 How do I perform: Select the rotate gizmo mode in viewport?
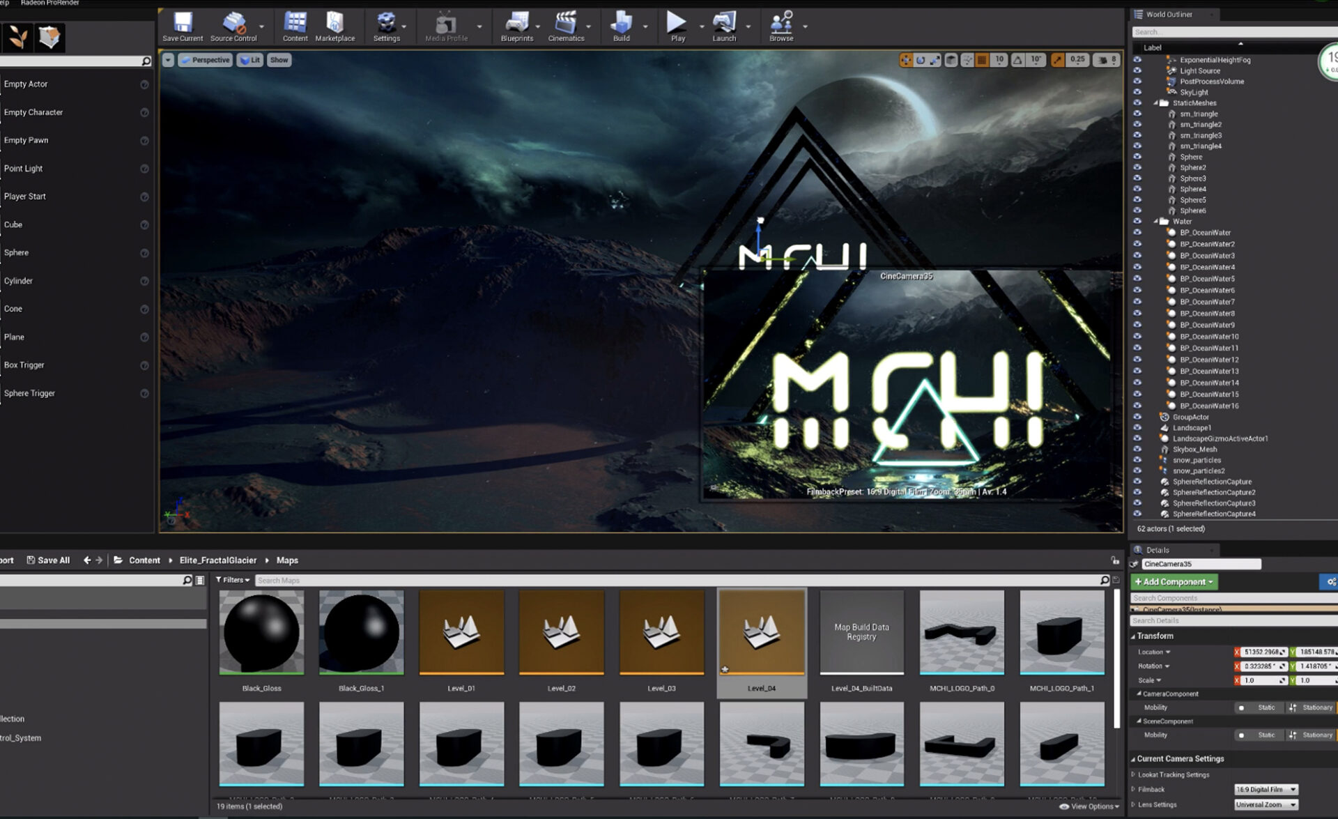point(921,60)
